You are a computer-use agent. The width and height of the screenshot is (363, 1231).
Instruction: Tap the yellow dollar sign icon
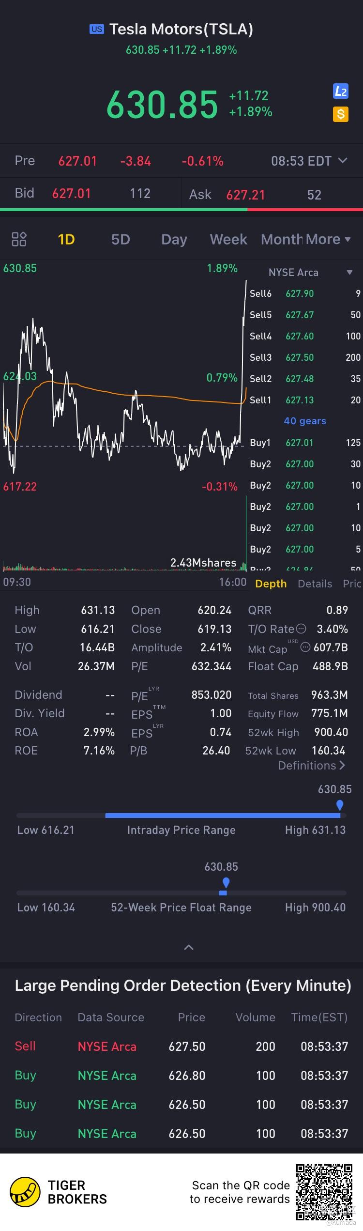[341, 114]
